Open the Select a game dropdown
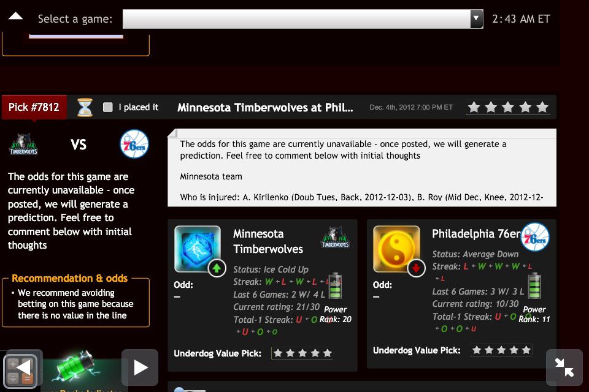The width and height of the screenshot is (589, 392). (302, 19)
